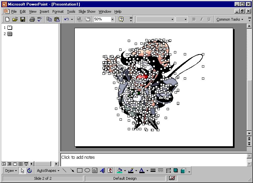This screenshot has height=183, width=253.
Task: Draw a rectangle with the Rectangle tool
Action: pyautogui.click(x=80, y=171)
